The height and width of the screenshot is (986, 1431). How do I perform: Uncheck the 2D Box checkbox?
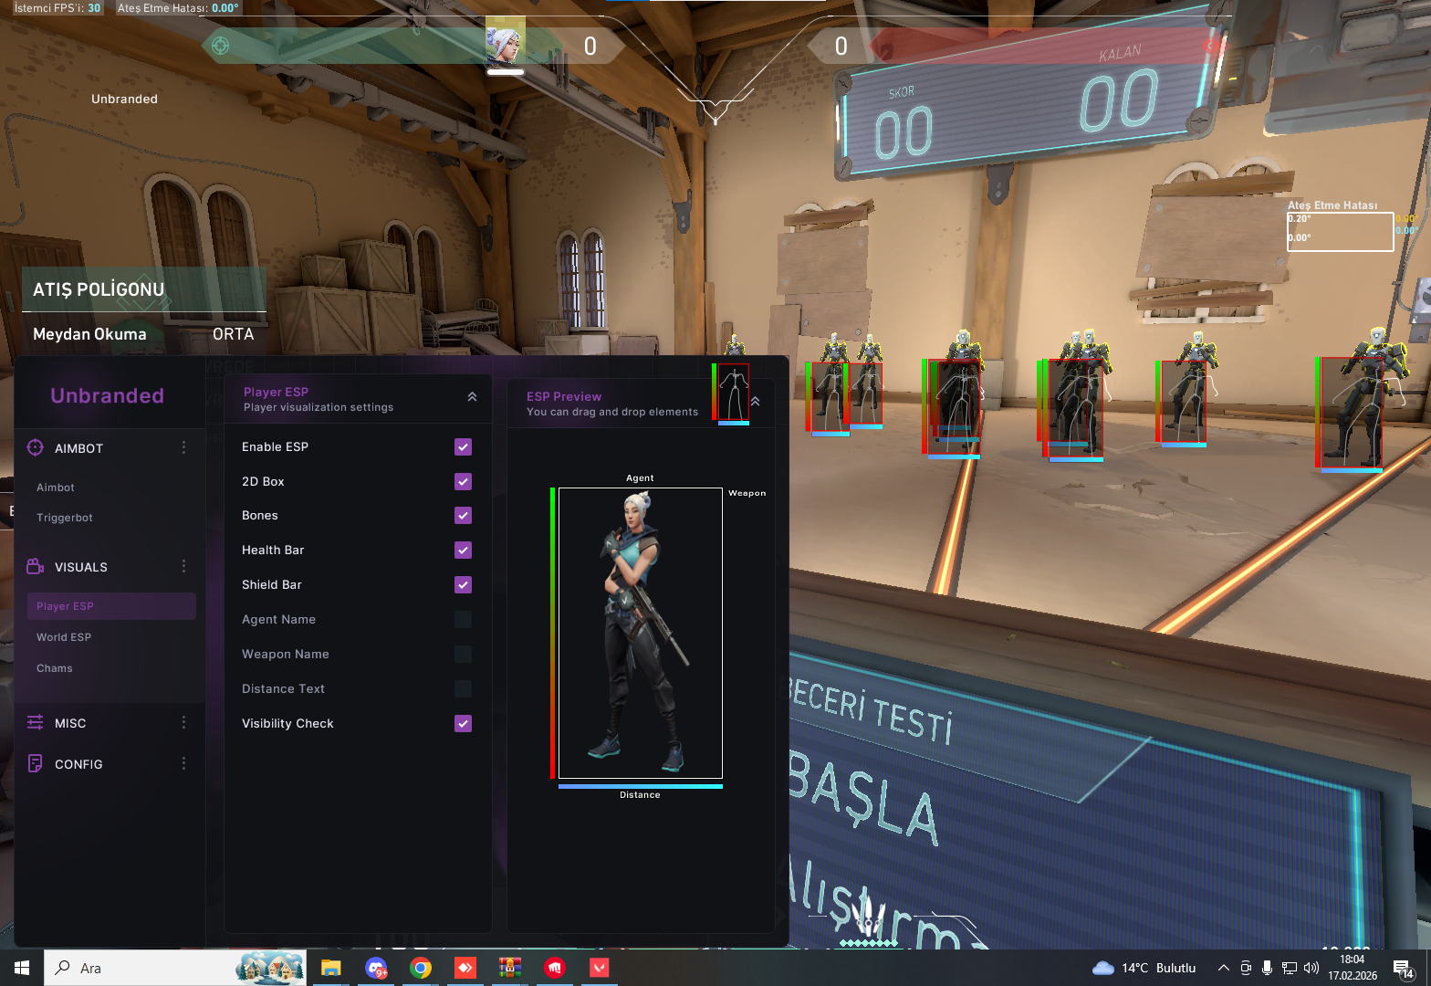(463, 481)
